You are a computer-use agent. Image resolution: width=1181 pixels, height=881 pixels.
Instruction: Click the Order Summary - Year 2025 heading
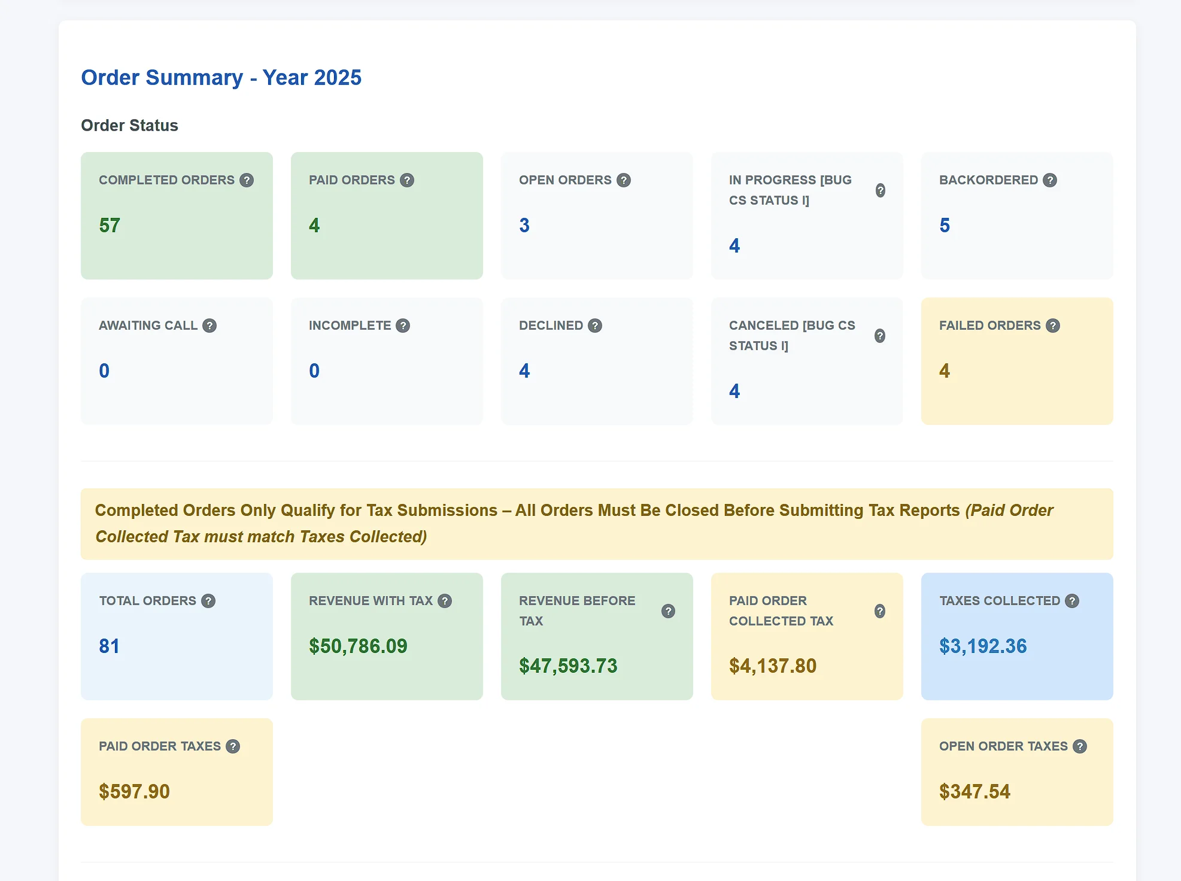pyautogui.click(x=221, y=78)
